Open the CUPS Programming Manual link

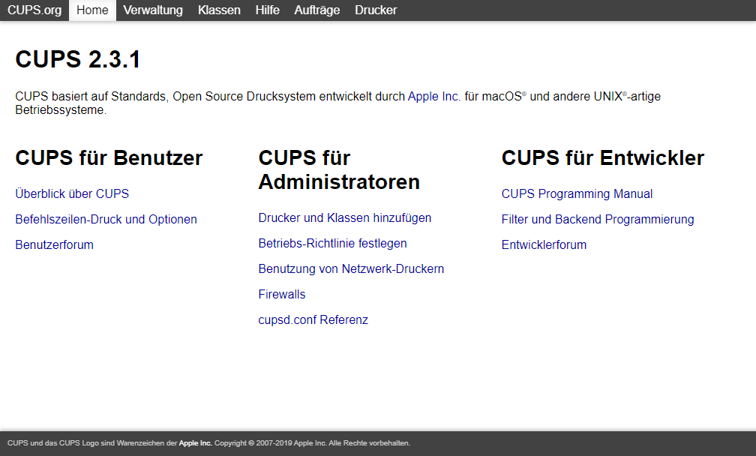coord(577,194)
